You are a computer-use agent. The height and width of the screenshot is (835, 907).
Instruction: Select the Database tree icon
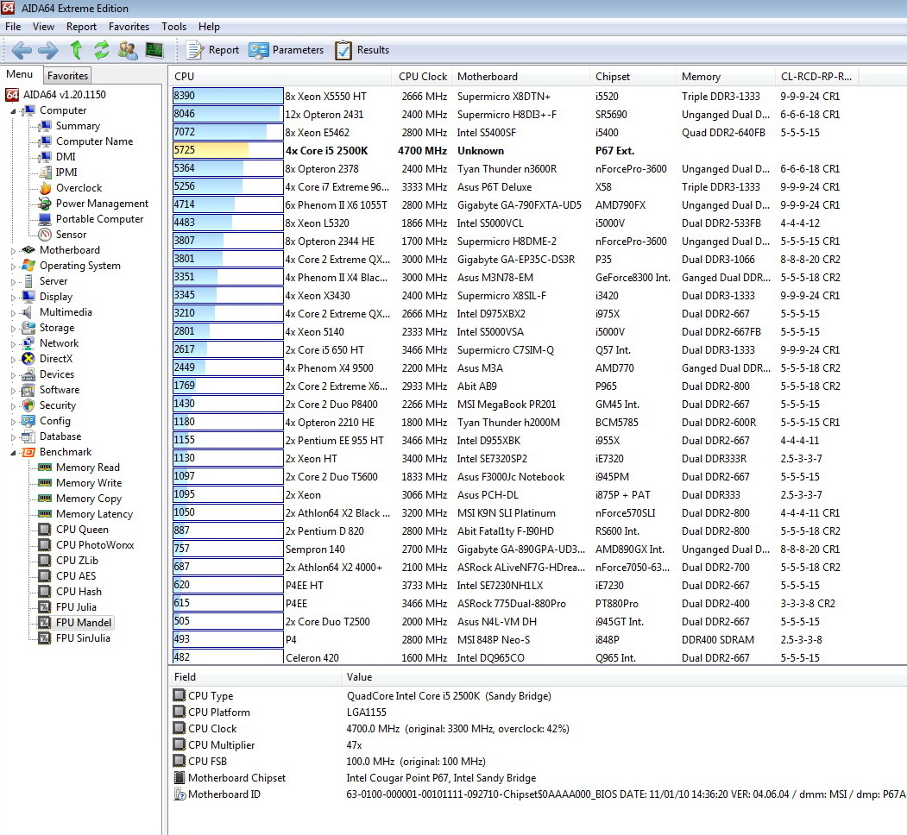[x=28, y=436]
